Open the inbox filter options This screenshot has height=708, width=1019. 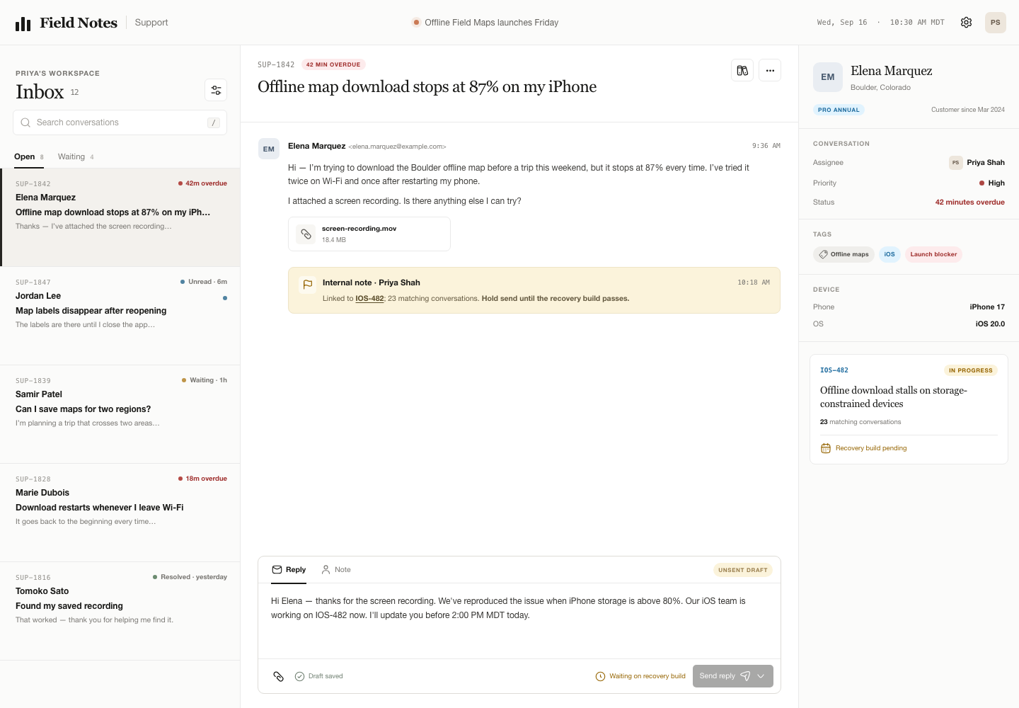pos(216,90)
